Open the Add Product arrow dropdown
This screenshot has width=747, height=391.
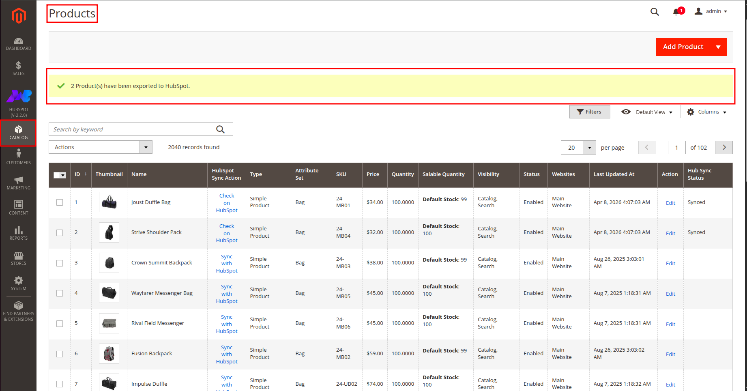[718, 47]
